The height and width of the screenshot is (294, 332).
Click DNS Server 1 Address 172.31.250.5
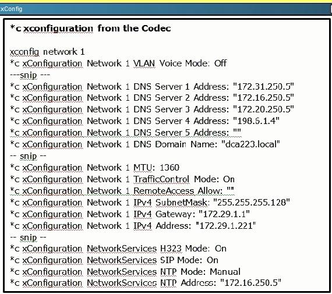152,87
